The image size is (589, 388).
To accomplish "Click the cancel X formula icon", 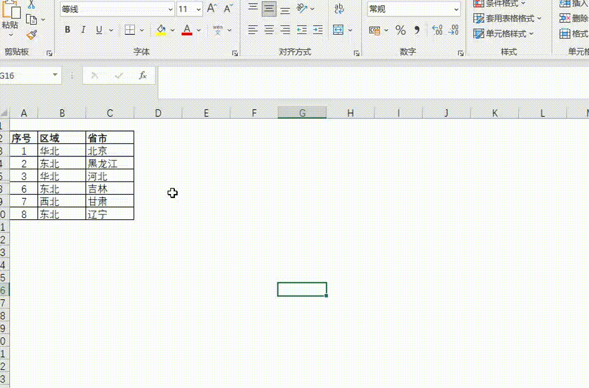I will click(x=95, y=75).
